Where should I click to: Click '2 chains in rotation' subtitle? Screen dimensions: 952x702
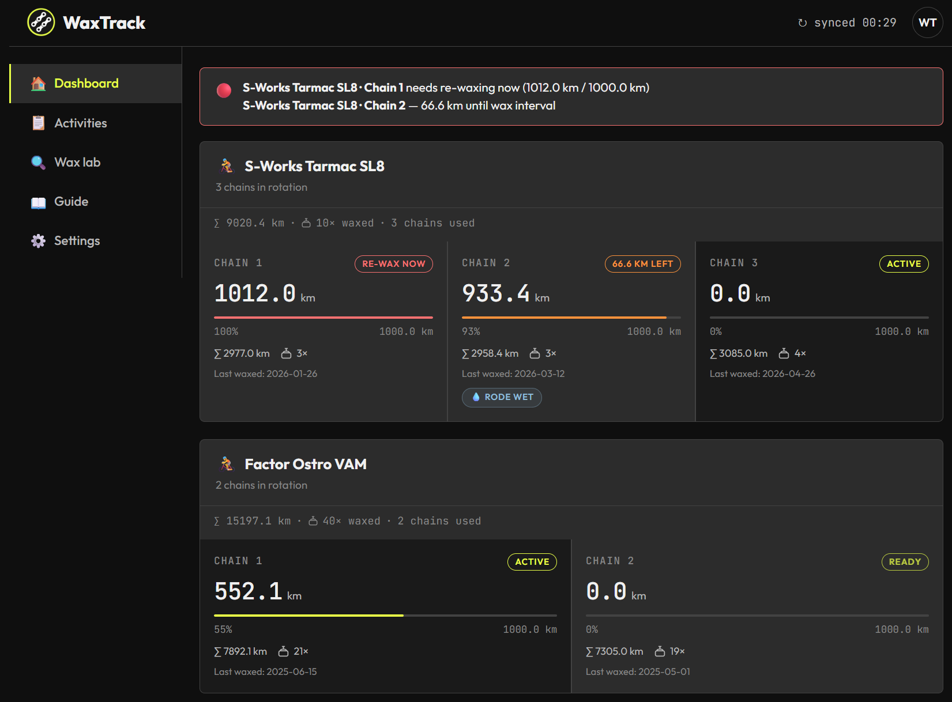click(x=261, y=485)
